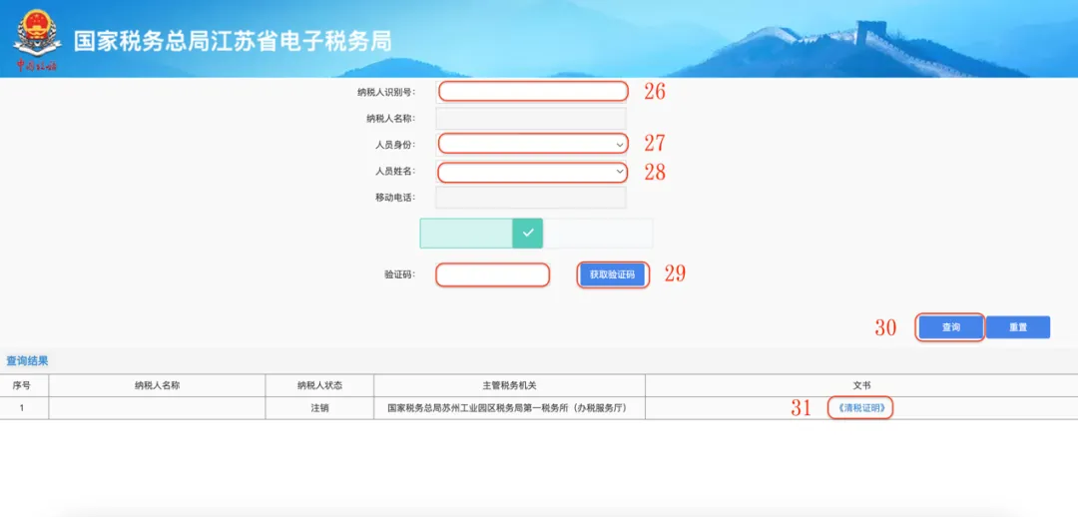This screenshot has width=1078, height=517.
Task: Click the national tax emblem logo
Action: click(37, 40)
